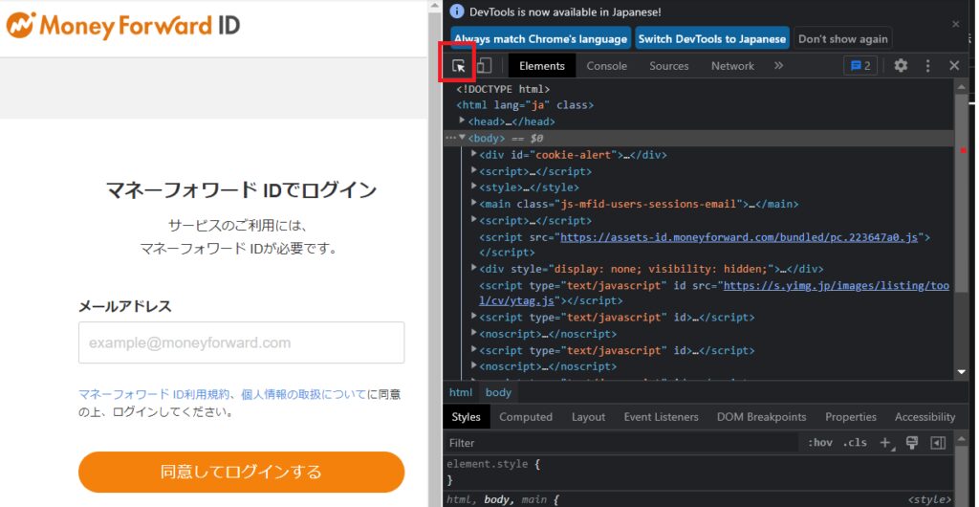Open the Event Listeners pane tab

(661, 417)
